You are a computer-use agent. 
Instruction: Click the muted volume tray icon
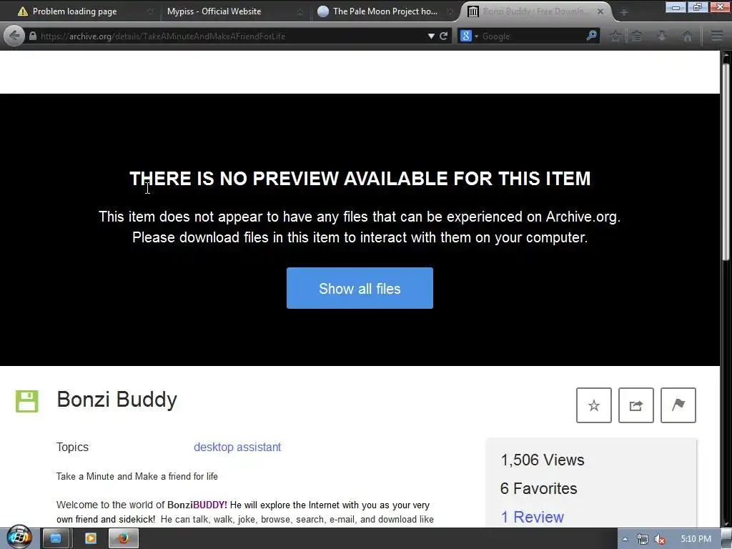[x=660, y=539]
